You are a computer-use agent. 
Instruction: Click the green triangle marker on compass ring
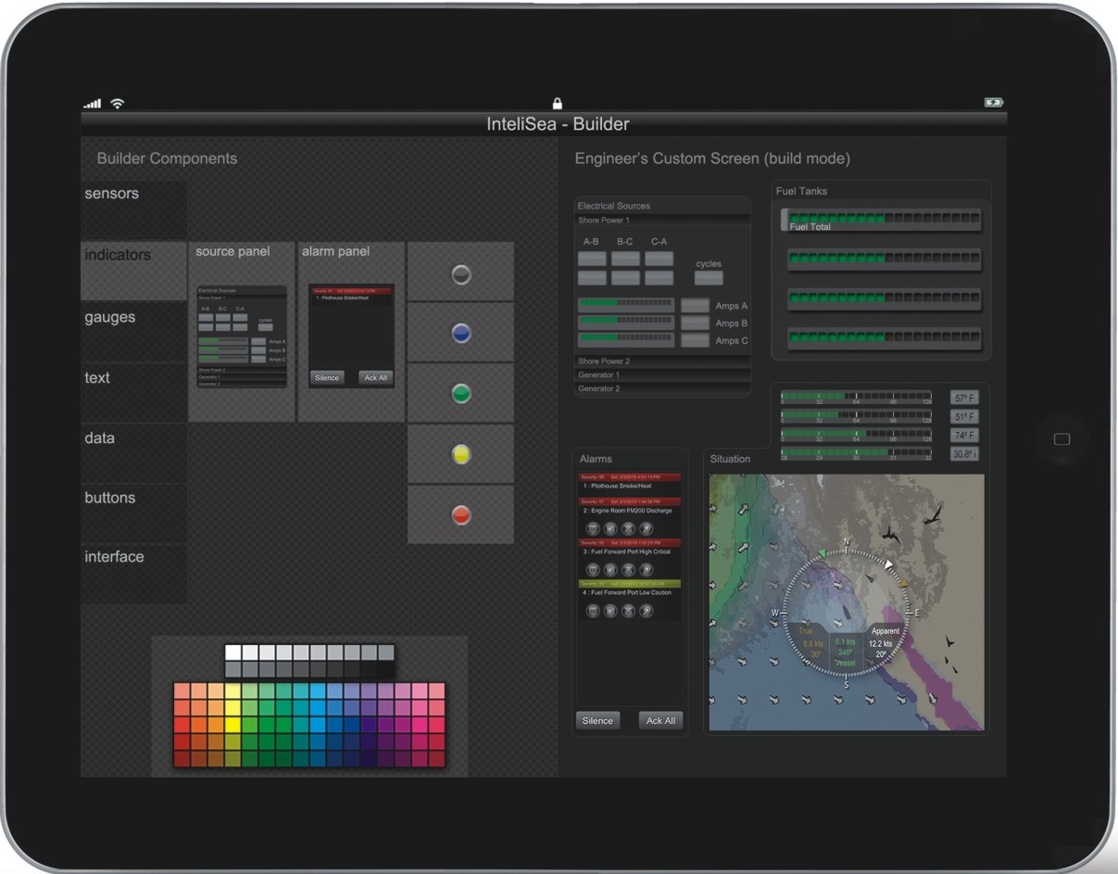point(822,554)
